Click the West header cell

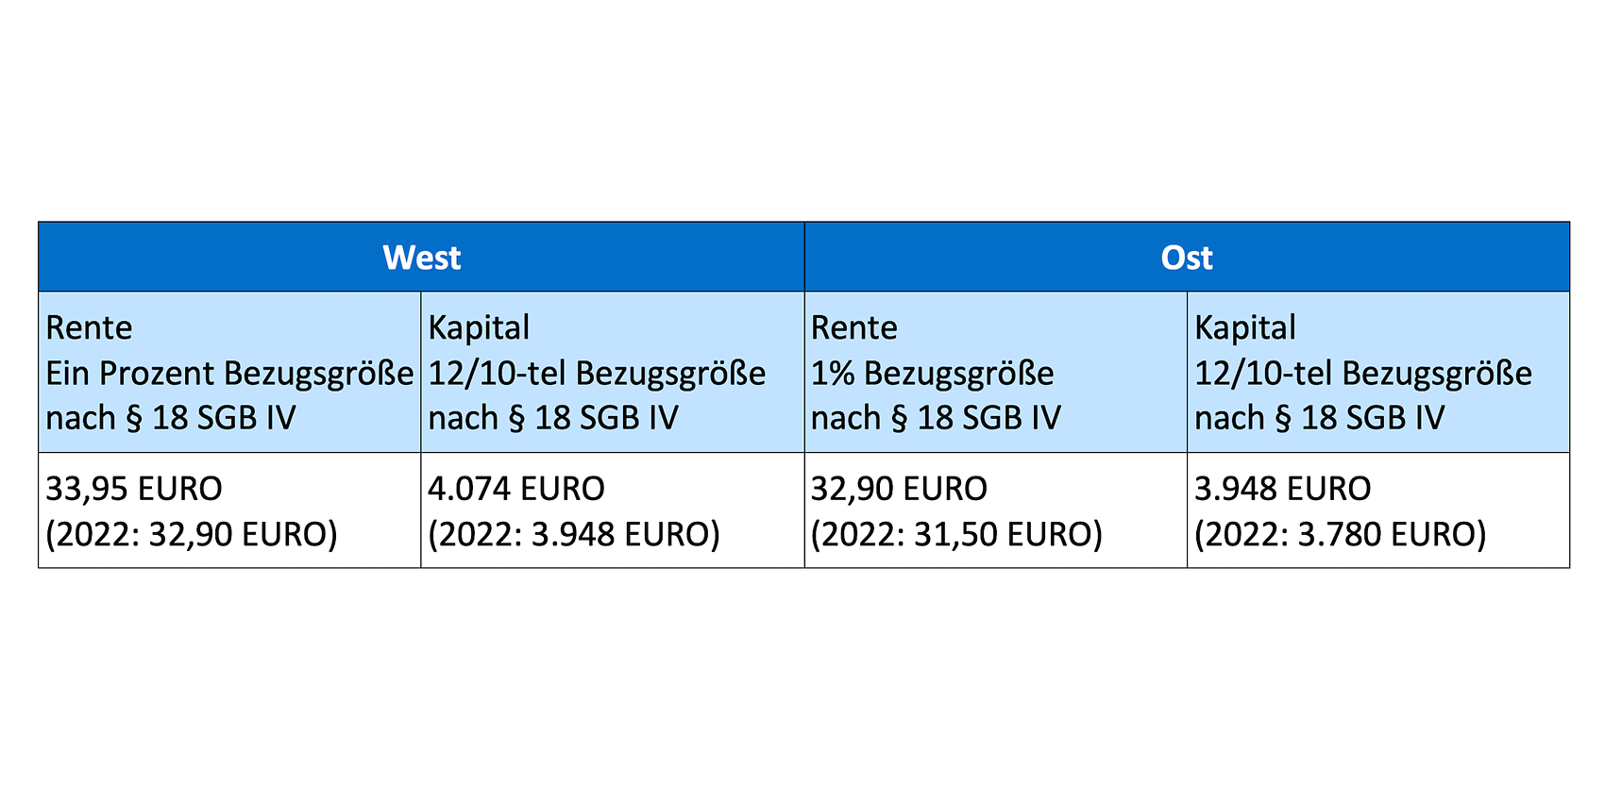421,257
